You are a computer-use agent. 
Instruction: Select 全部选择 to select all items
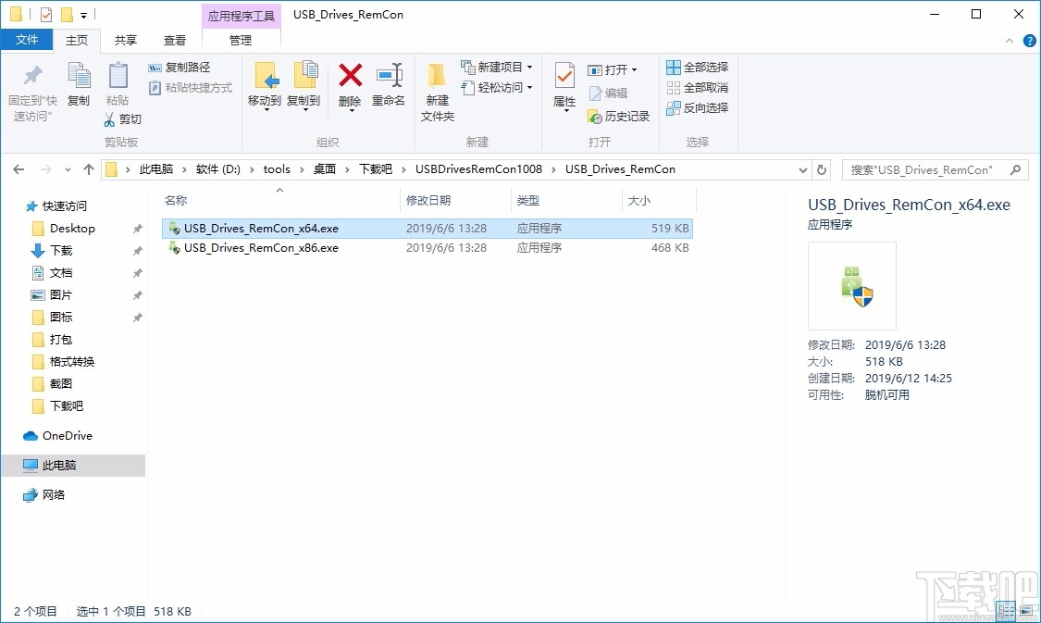pyautogui.click(x=697, y=67)
